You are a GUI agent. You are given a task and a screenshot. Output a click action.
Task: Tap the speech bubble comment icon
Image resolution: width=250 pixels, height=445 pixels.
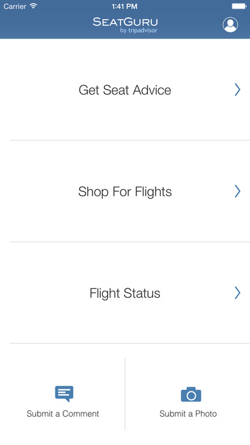pos(64,394)
